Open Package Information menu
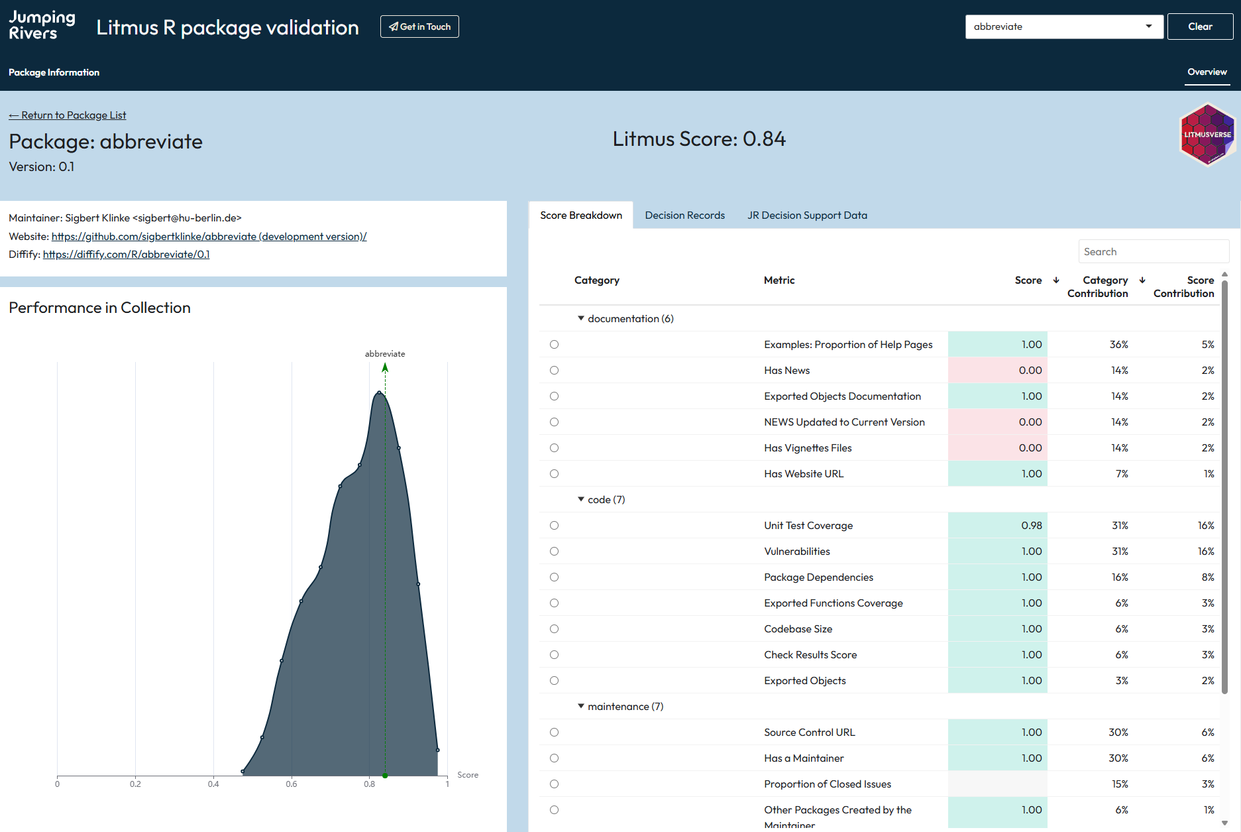Image resolution: width=1241 pixels, height=832 pixels. click(x=54, y=72)
